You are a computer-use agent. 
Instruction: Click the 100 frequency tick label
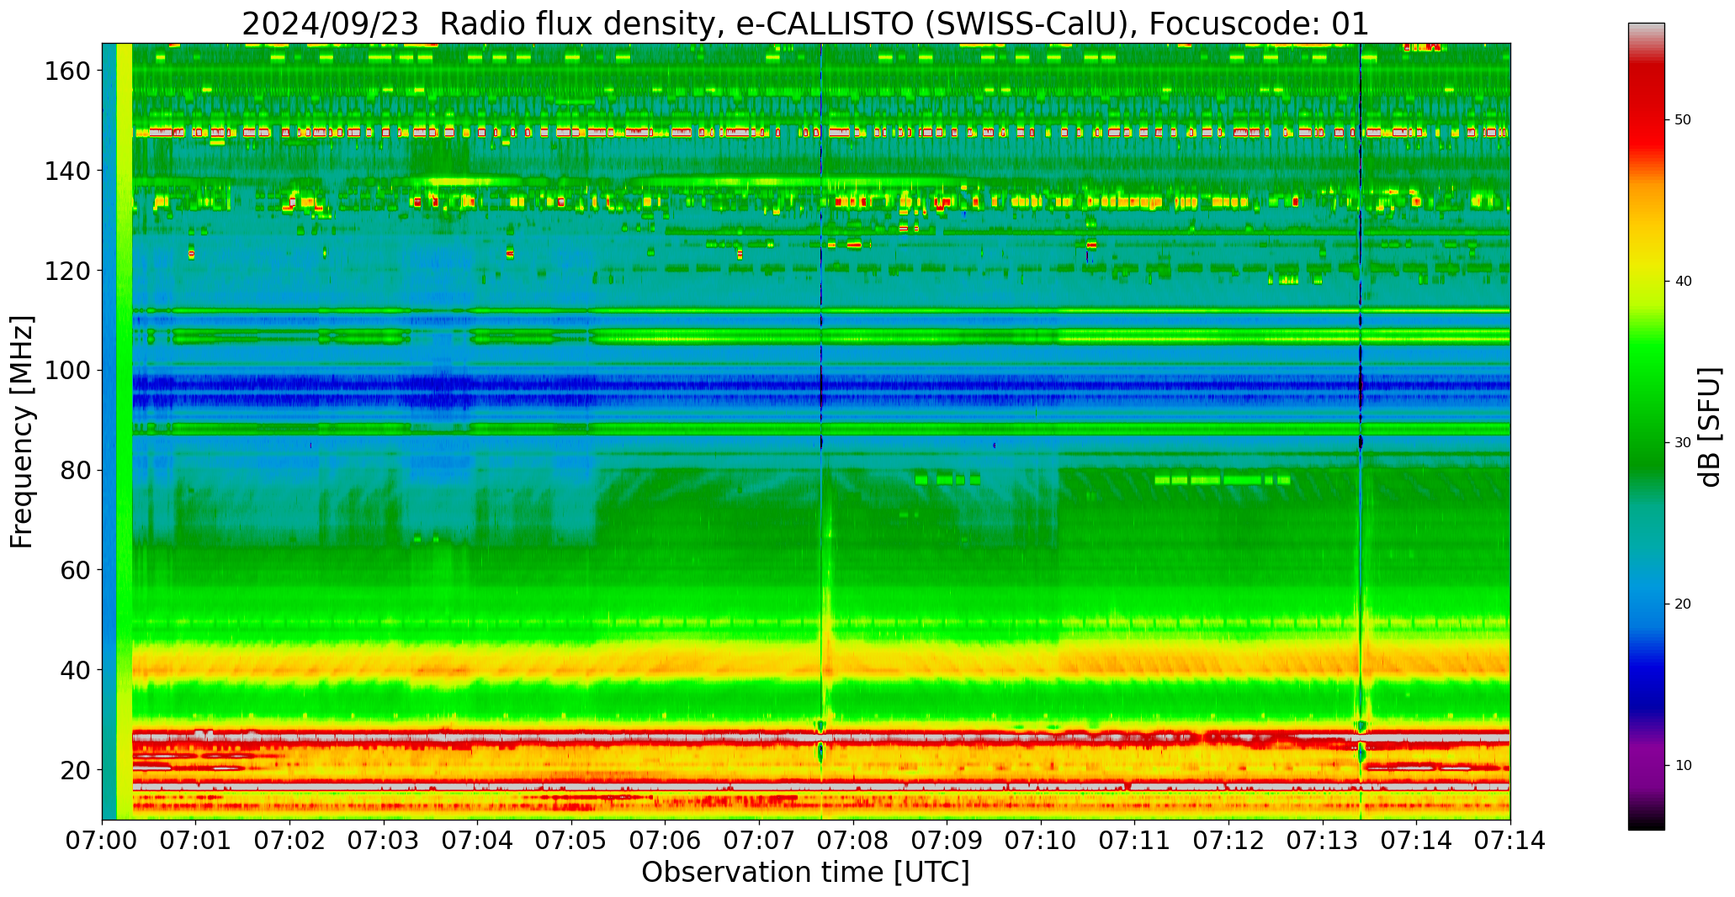[x=67, y=370]
